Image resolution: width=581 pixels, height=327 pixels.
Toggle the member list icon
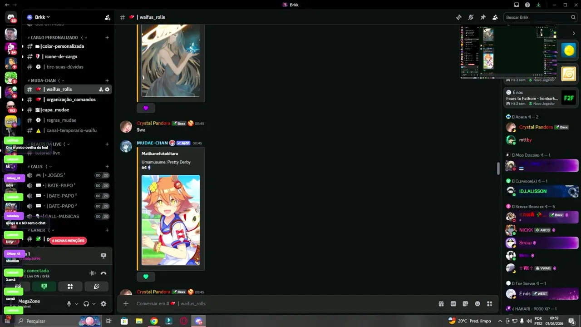coord(495,17)
